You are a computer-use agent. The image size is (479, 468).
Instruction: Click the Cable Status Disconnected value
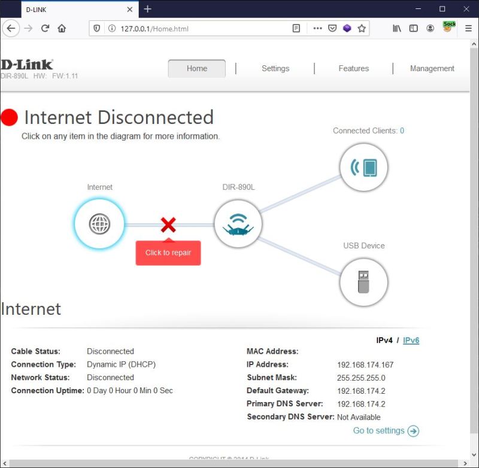click(x=110, y=351)
